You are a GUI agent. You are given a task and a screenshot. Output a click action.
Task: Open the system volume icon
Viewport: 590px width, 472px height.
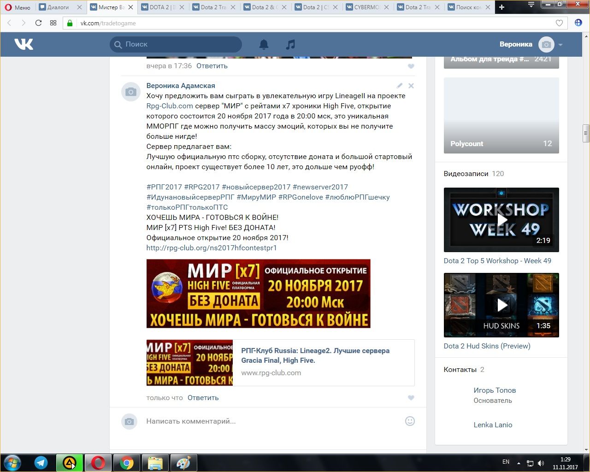coord(541,463)
